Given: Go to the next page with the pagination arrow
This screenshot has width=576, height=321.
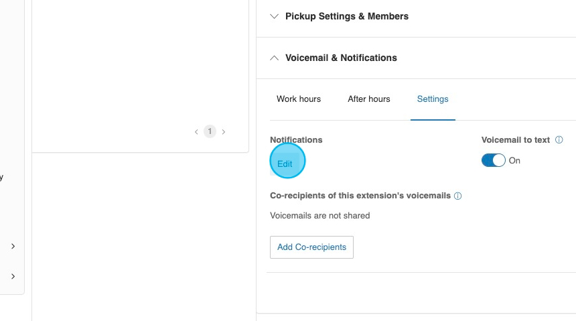Looking at the screenshot, I should pos(224,132).
